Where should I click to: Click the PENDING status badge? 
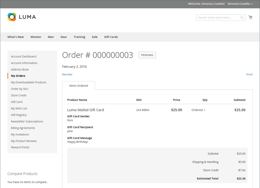tap(147, 55)
